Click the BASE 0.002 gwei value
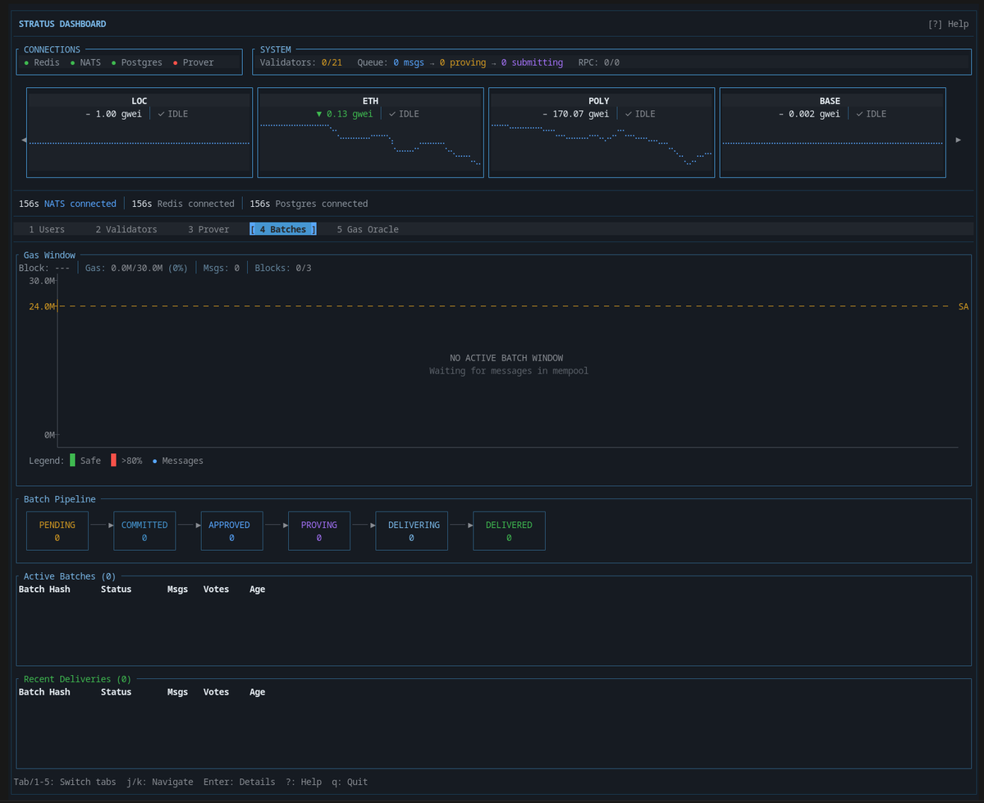The height and width of the screenshot is (803, 984). coord(814,113)
